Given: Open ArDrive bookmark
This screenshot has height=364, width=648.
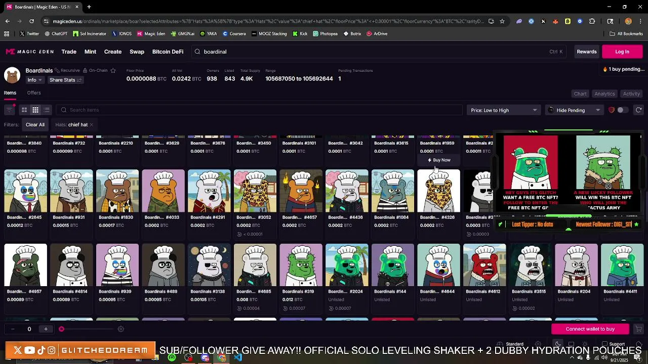Looking at the screenshot, I should (377, 34).
